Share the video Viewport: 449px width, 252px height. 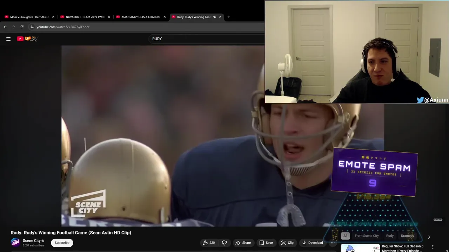[x=243, y=243]
